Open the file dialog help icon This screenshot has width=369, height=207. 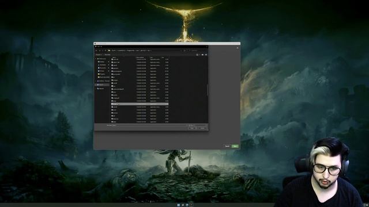[x=206, y=55]
